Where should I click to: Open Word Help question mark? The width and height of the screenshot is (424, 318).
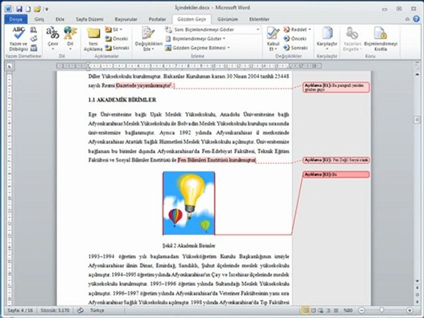coord(416,19)
